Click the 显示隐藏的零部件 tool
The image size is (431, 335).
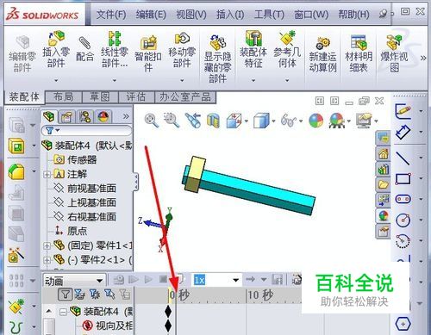pyautogui.click(x=217, y=59)
